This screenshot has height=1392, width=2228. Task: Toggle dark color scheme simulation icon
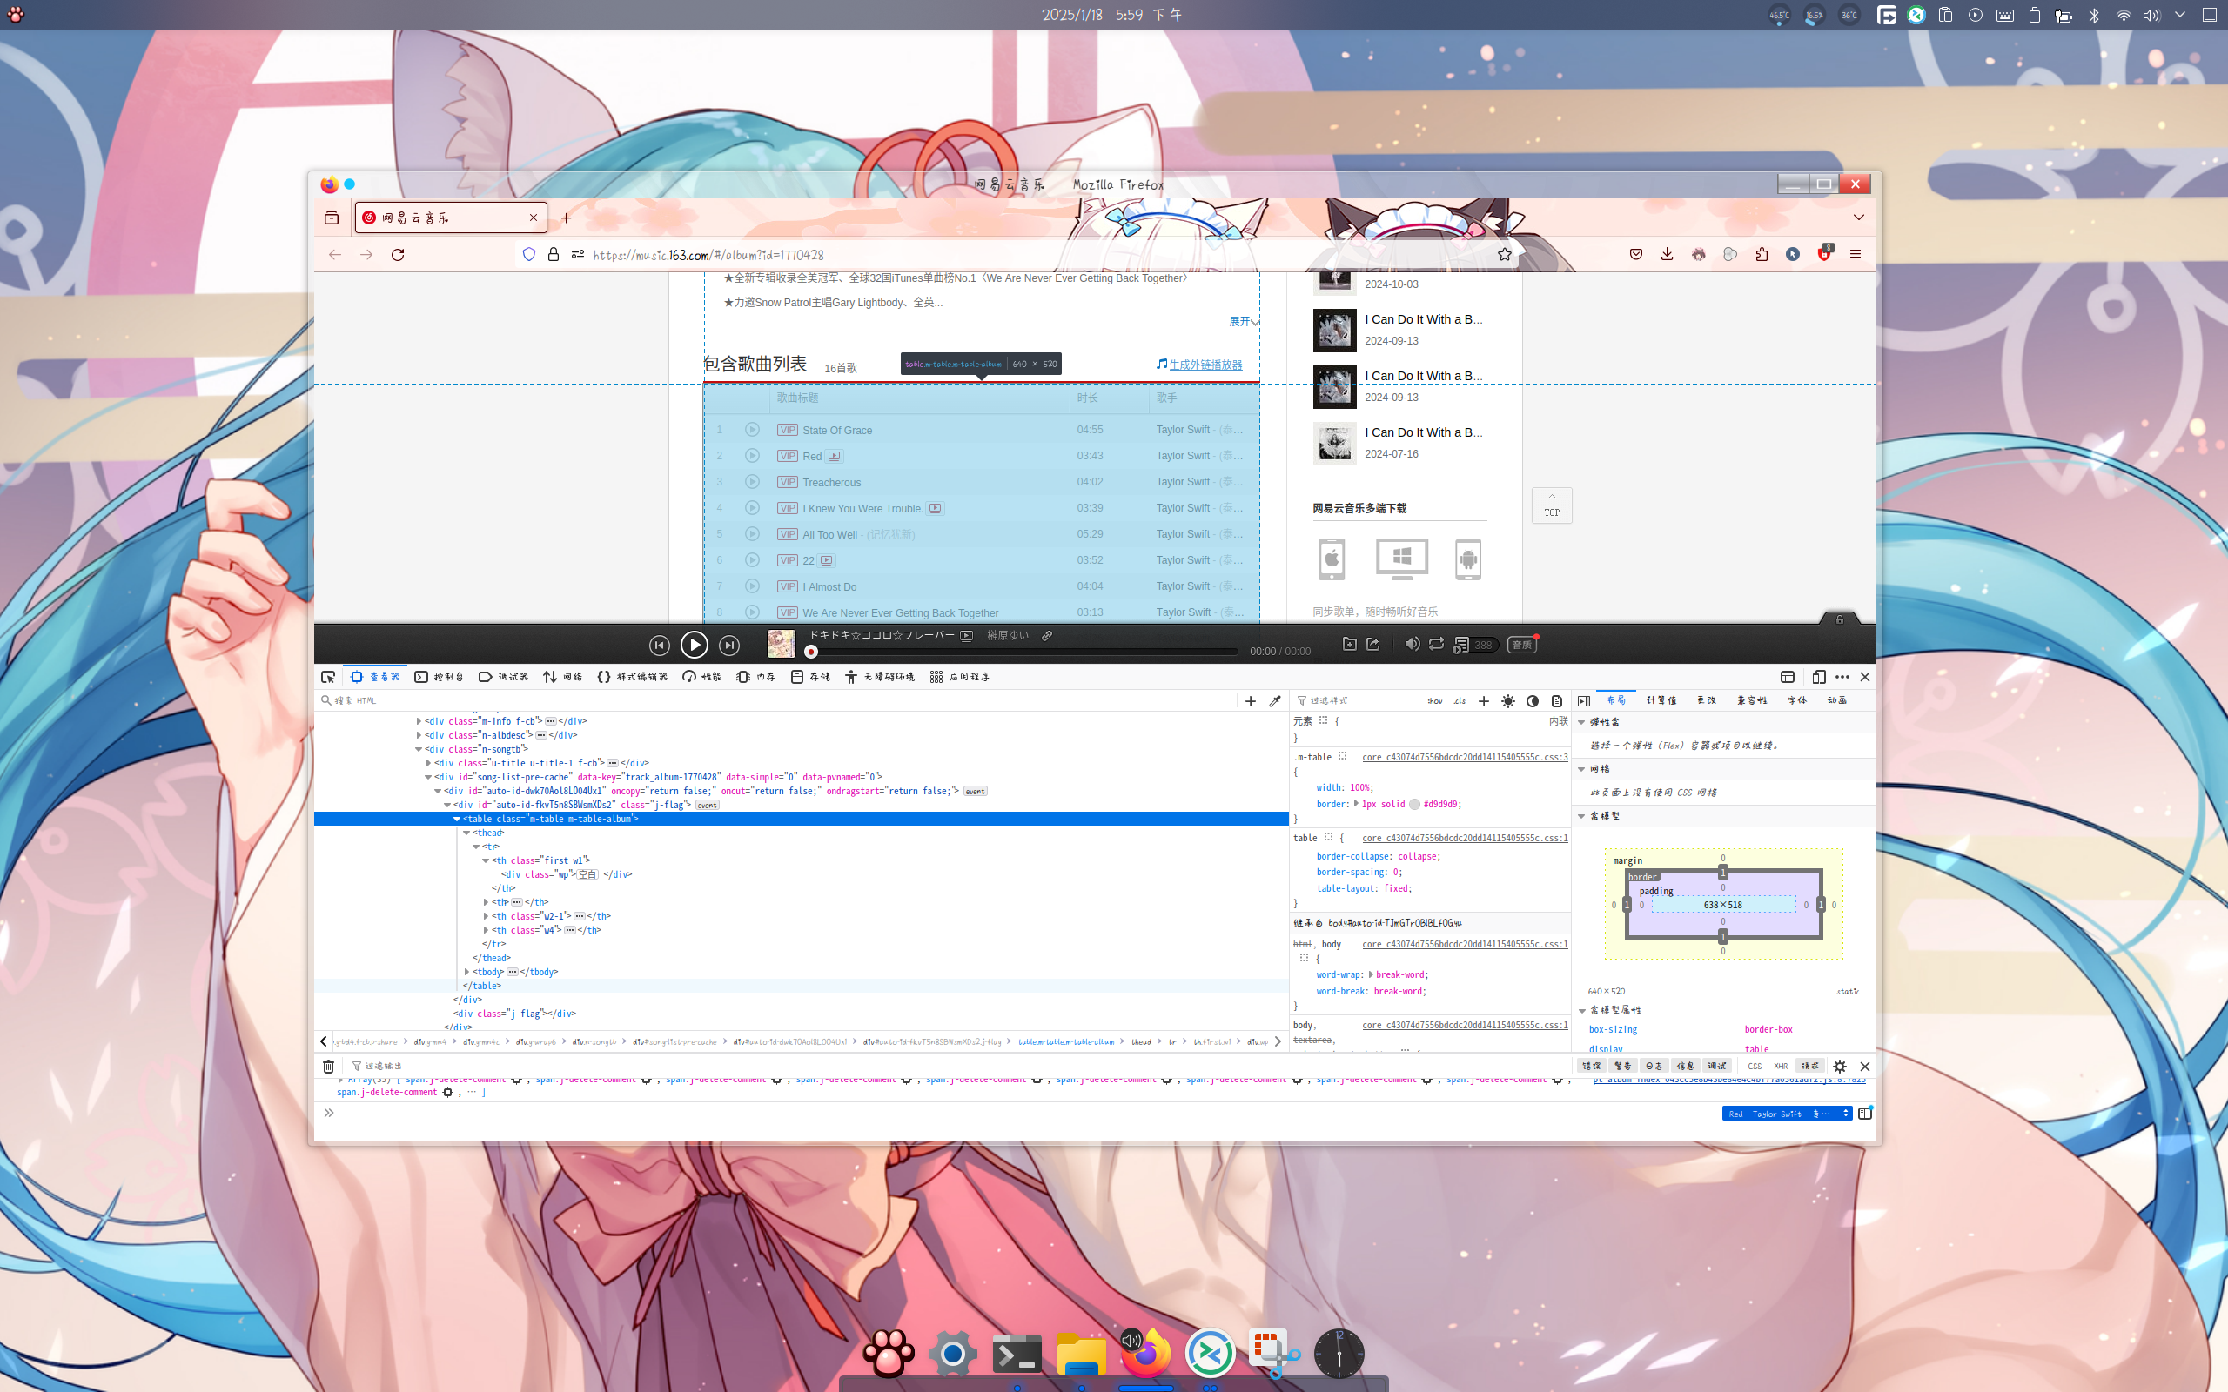point(1533,701)
